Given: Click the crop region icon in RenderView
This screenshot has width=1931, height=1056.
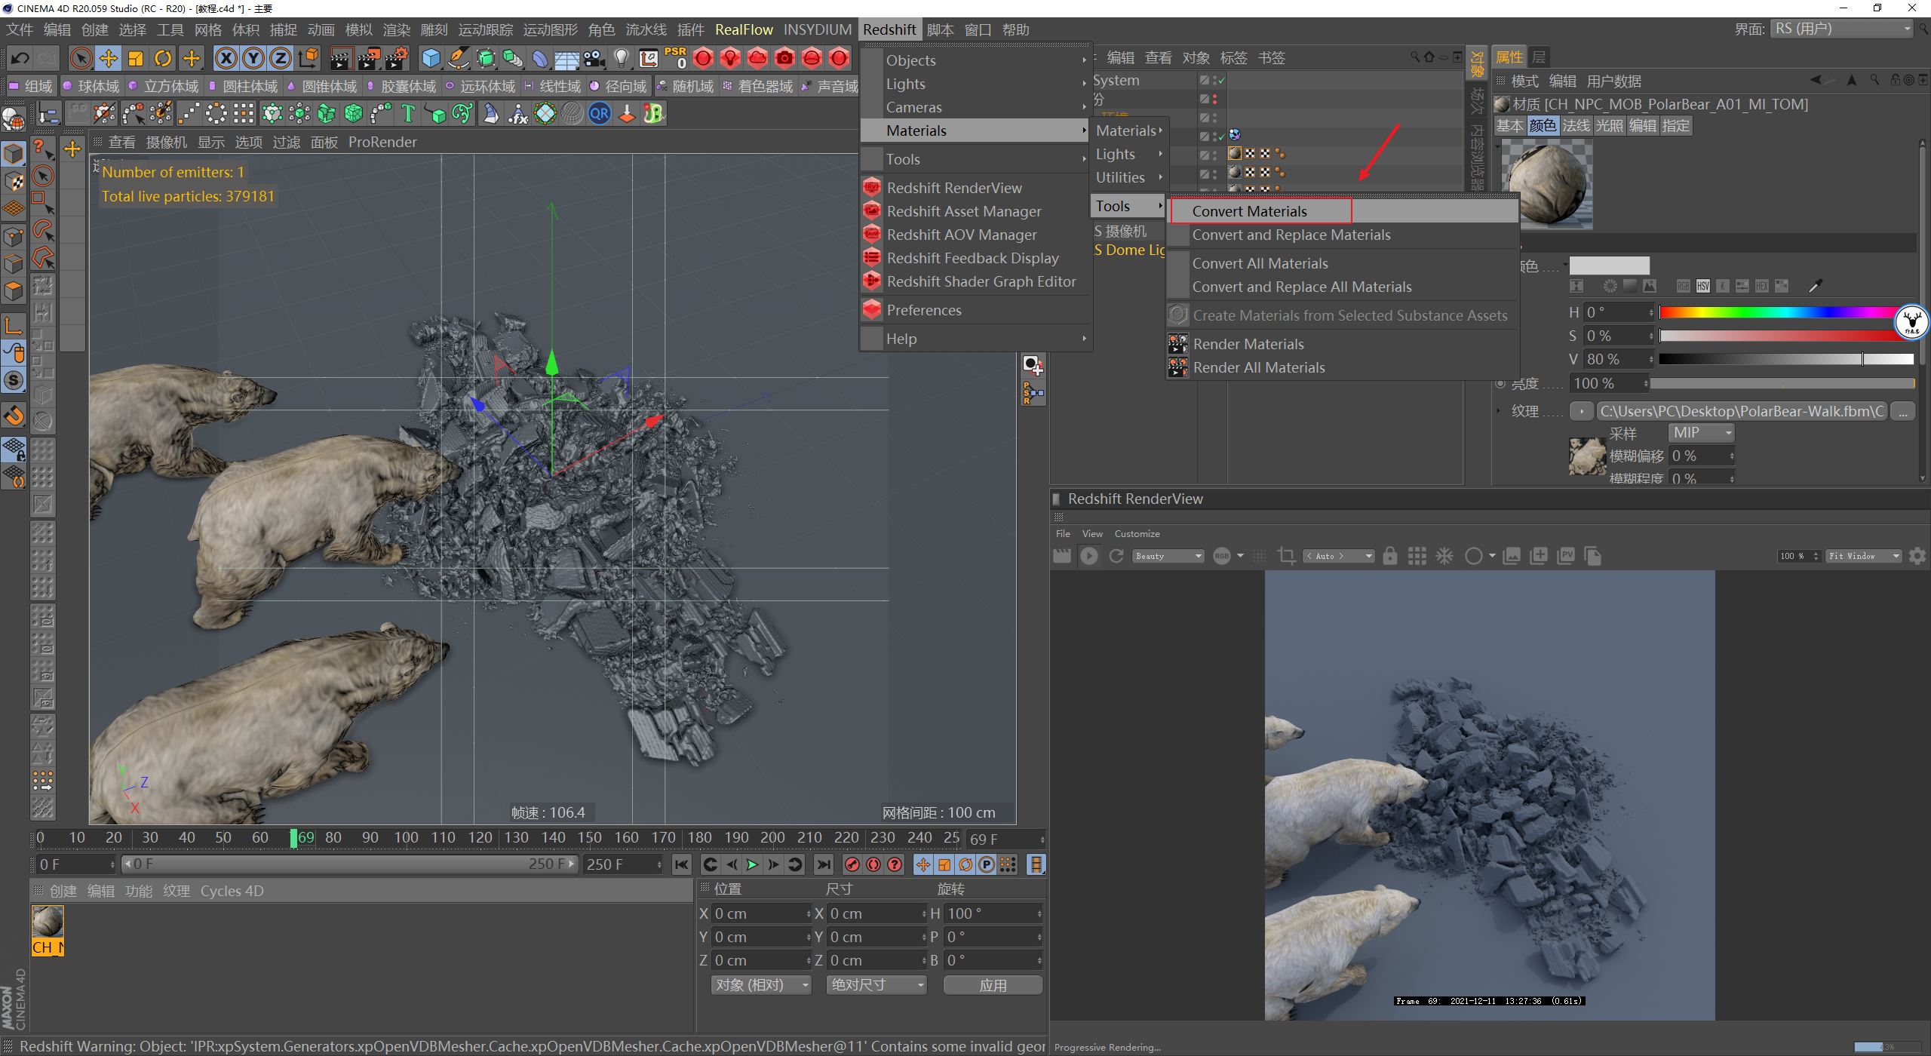Looking at the screenshot, I should click(1286, 556).
